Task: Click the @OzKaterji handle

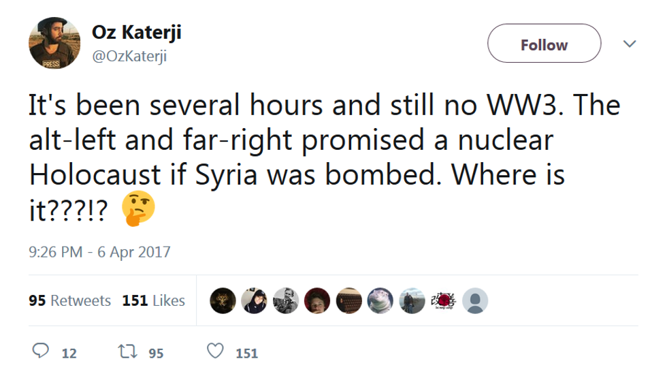Action: 129,57
